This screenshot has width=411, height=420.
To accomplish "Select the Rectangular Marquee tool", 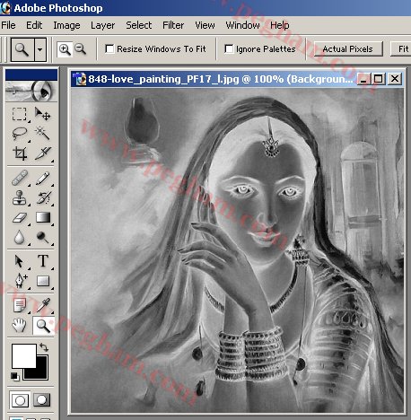I will pos(19,114).
